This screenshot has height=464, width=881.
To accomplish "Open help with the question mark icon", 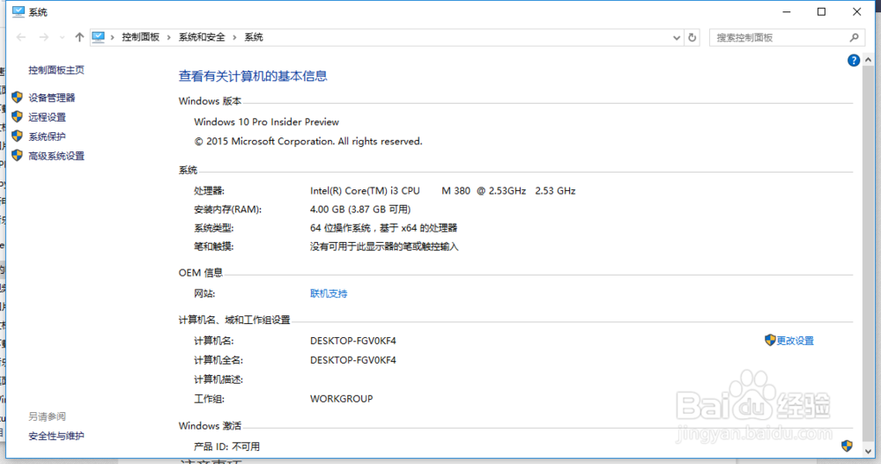I will pos(854,60).
